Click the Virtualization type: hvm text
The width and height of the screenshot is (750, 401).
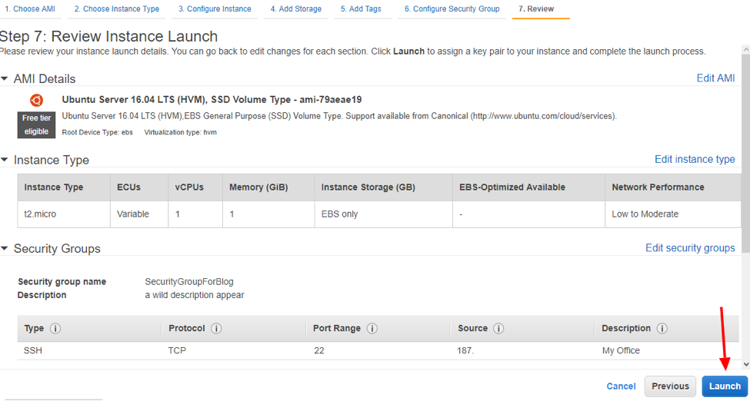[x=180, y=132]
